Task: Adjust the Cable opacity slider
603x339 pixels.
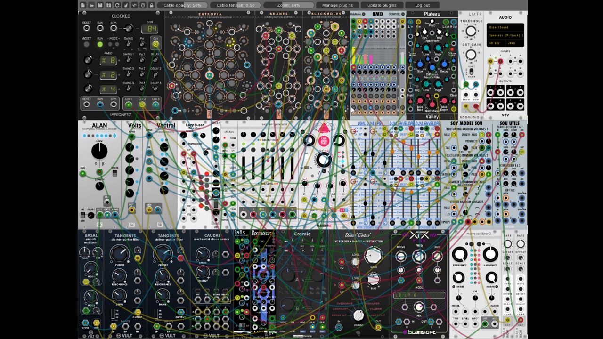Action: 182,5
